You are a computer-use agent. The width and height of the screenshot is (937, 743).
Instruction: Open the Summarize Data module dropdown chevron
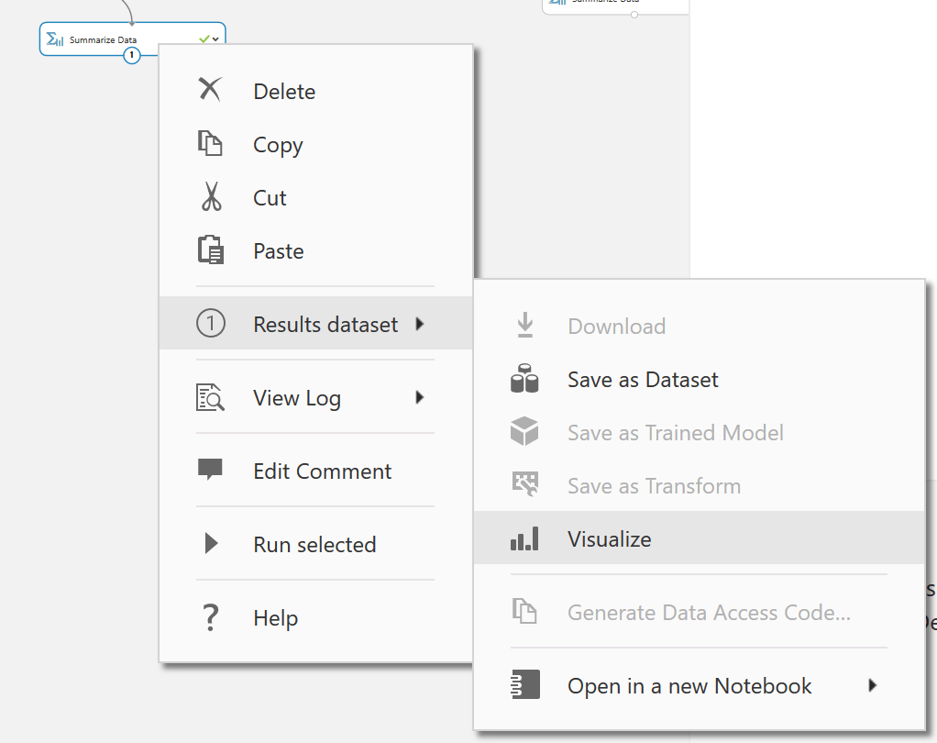(x=215, y=39)
